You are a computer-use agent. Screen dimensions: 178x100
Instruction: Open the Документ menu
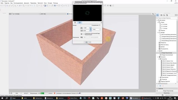(27, 3)
